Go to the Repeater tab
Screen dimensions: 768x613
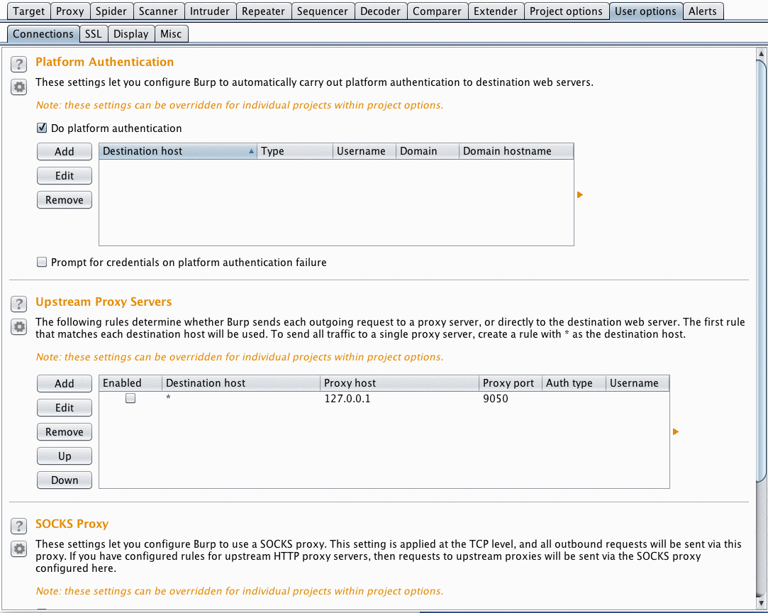[264, 11]
